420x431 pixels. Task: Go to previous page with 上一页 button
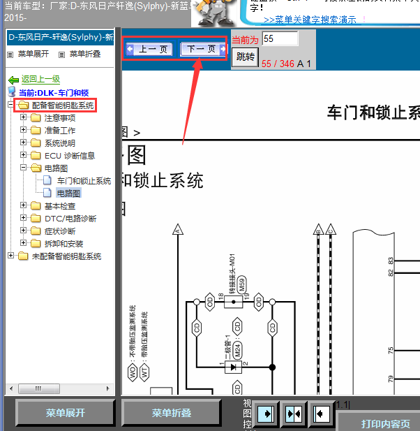tap(150, 49)
